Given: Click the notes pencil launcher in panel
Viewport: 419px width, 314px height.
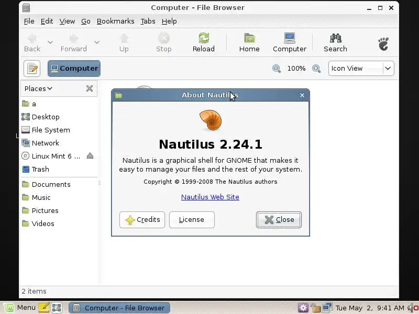Looking at the screenshot, I should pyautogui.click(x=44, y=308).
